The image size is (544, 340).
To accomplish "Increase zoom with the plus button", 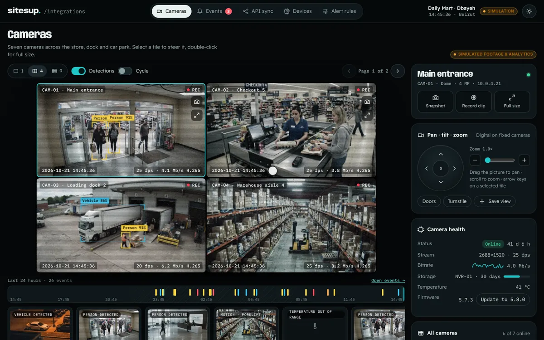I will tap(524, 160).
